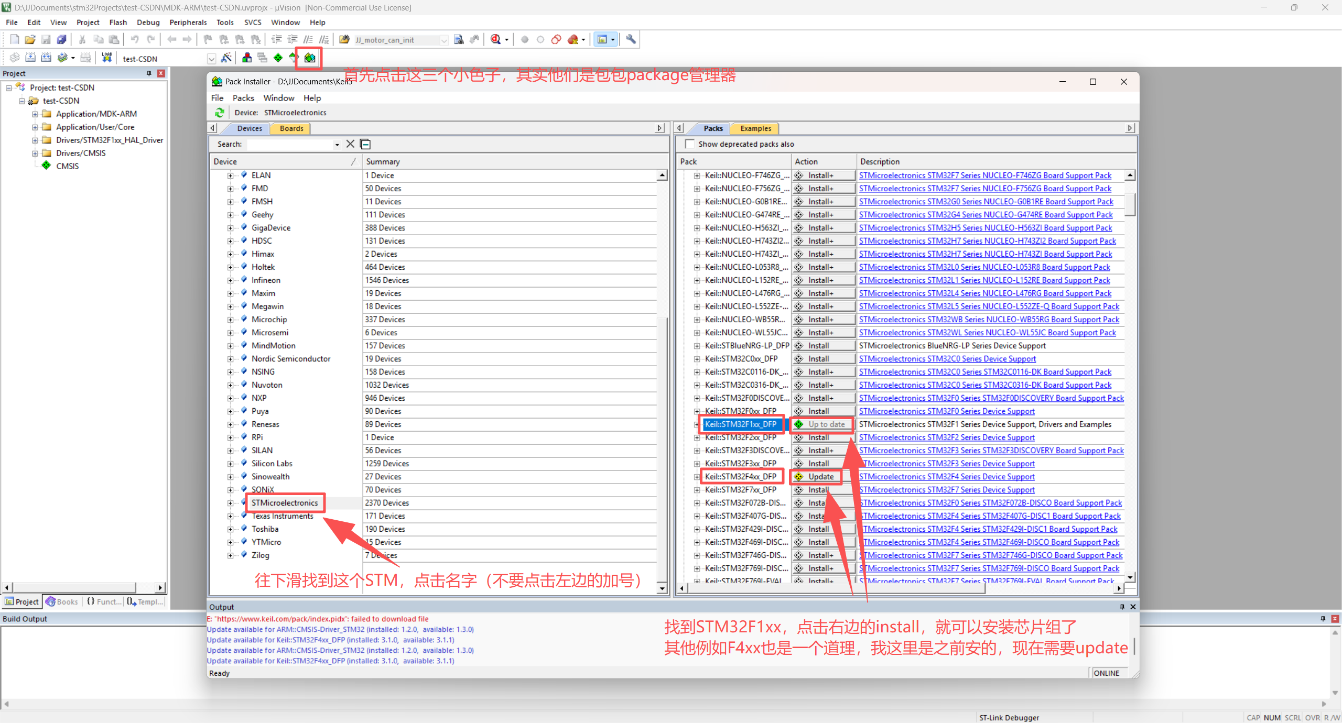1342x723 pixels.
Task: Open the STM32C0 Series Device Support link
Action: point(947,359)
